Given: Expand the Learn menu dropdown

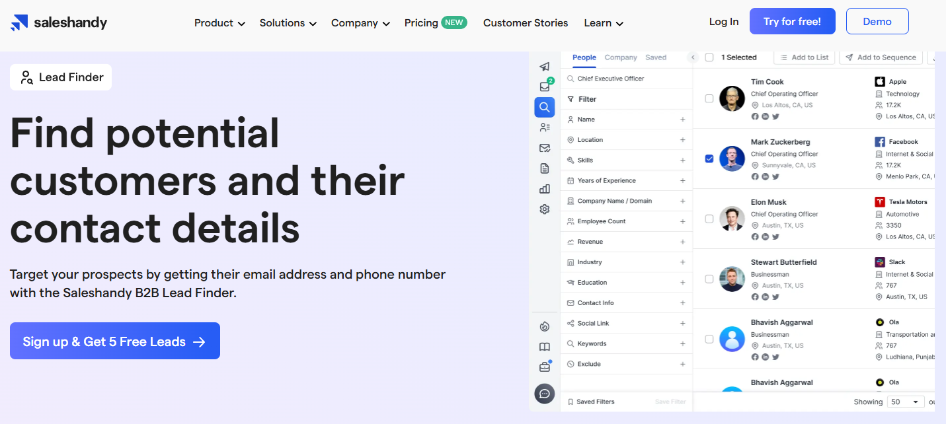Looking at the screenshot, I should click(x=604, y=23).
